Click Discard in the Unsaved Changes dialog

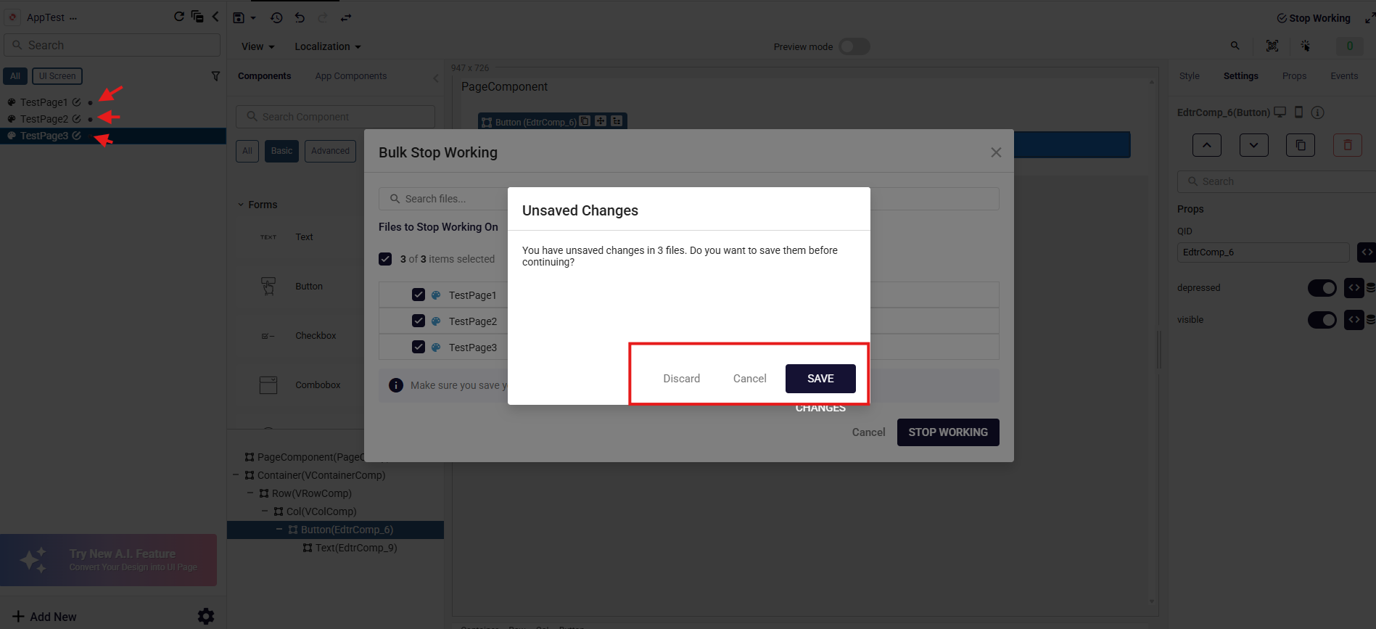681,379
